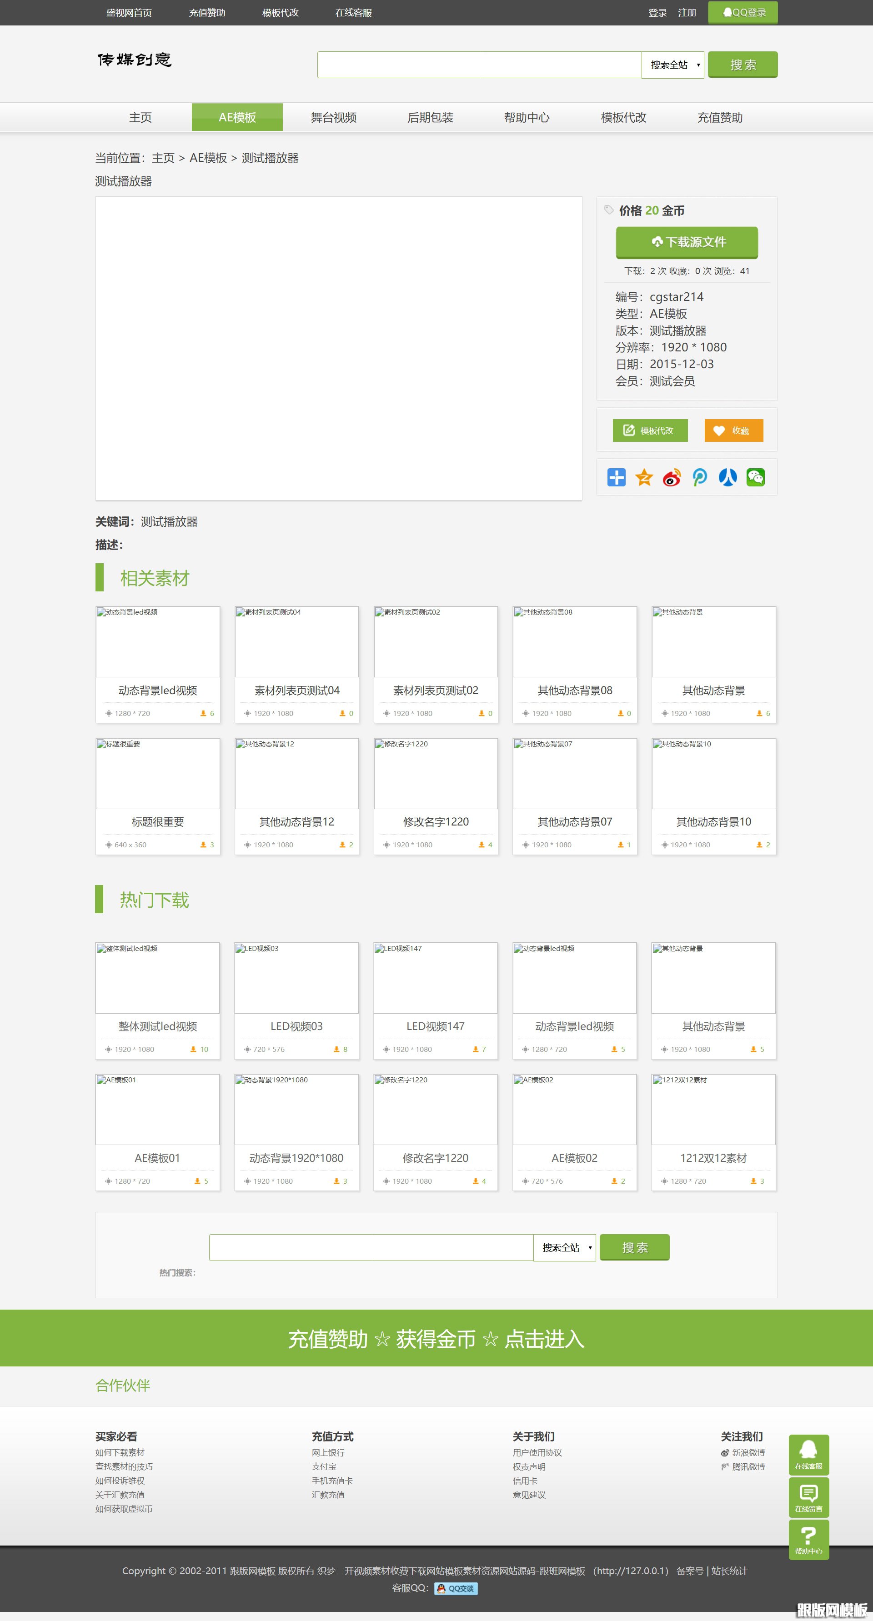
Task: Click the top search input field
Action: (x=479, y=65)
